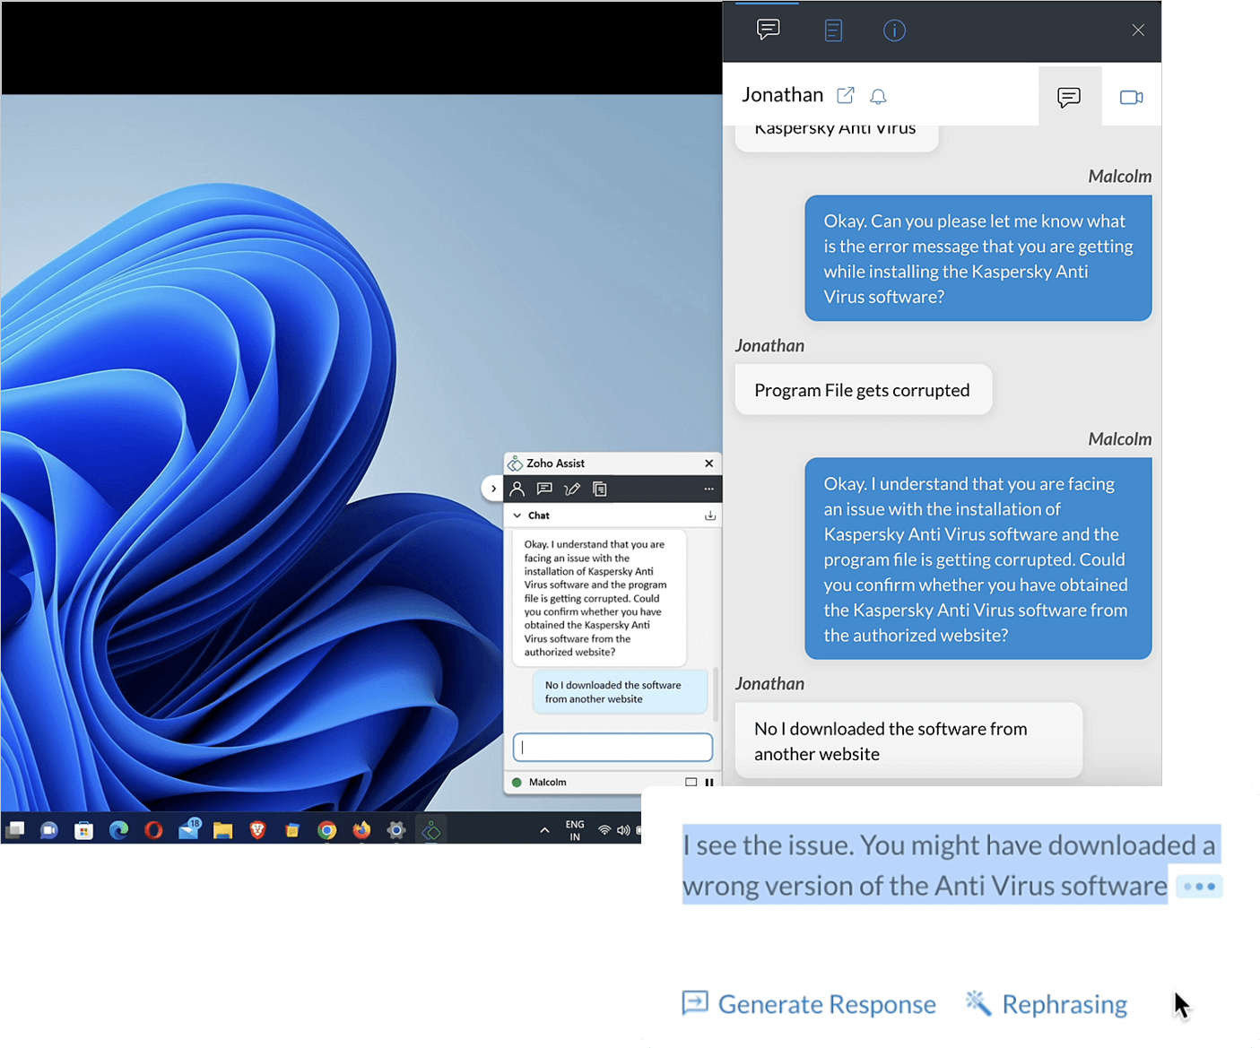This screenshot has width=1260, height=1048.
Task: Click the green online status dot beside Malcolm
Action: click(517, 783)
